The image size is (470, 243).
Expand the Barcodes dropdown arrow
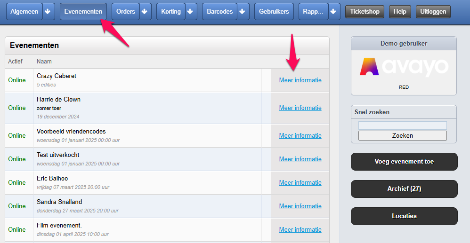tap(243, 12)
